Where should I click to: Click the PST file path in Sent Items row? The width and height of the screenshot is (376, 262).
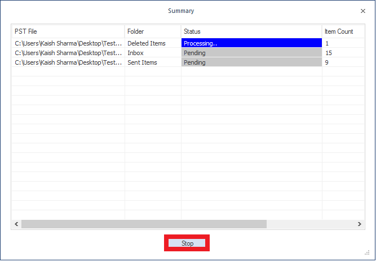[68, 62]
